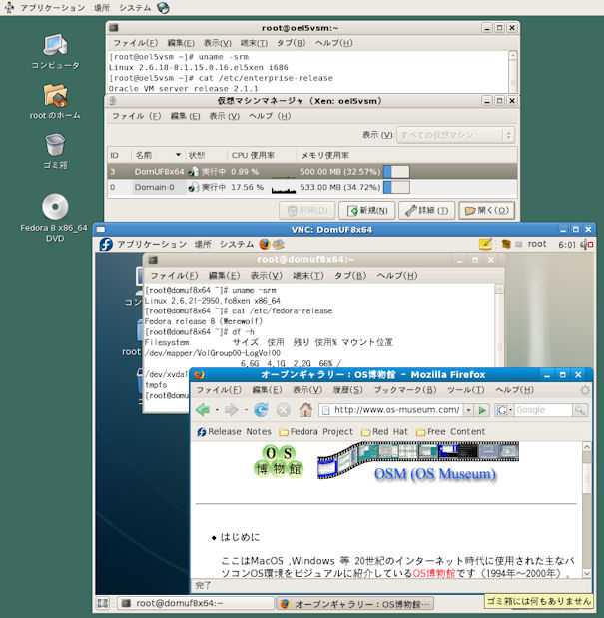This screenshot has width=604, height=618.
Task: Open Terminal menu in domuf8x64 terminal
Action: coord(308,275)
